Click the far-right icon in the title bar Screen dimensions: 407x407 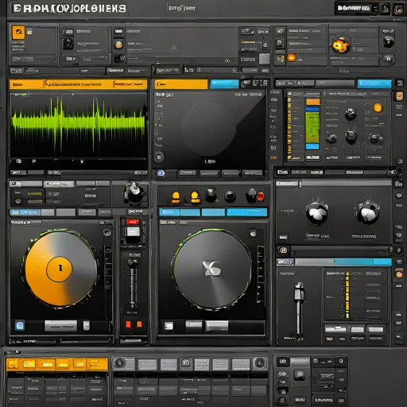tap(398, 10)
